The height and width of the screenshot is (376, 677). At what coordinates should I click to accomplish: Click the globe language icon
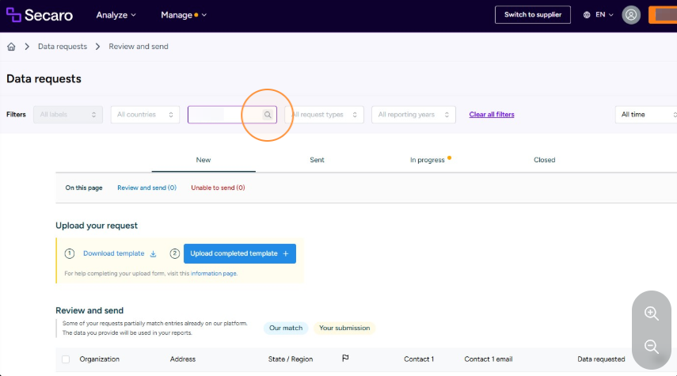587,15
